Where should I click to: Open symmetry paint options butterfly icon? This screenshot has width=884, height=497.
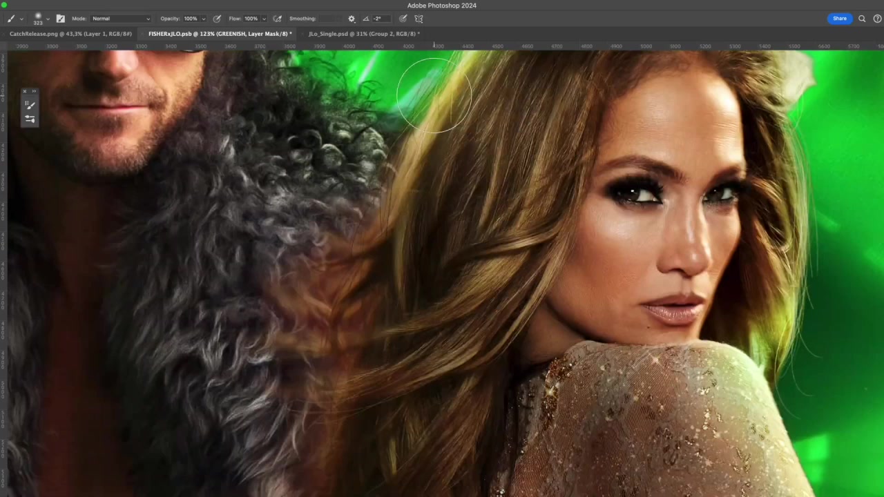419,19
